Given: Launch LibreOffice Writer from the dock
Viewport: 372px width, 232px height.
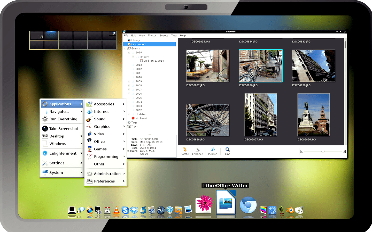Looking at the screenshot, I should (x=226, y=202).
